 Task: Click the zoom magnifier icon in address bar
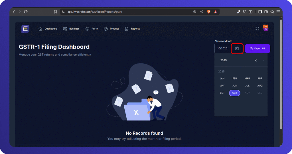(x=195, y=12)
